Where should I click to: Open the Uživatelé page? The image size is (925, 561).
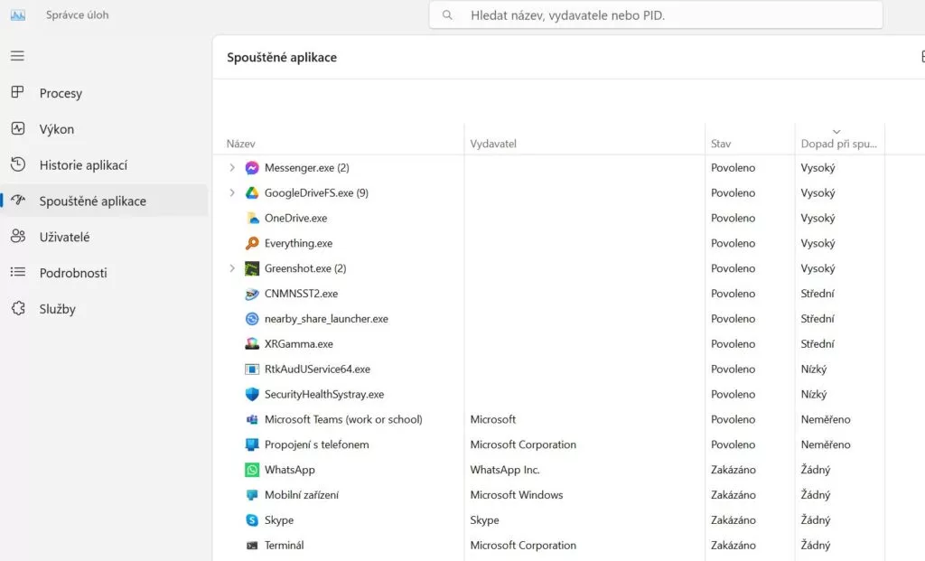104,238
